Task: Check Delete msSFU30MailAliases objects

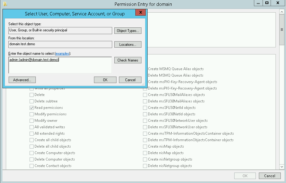Action: tap(145, 101)
